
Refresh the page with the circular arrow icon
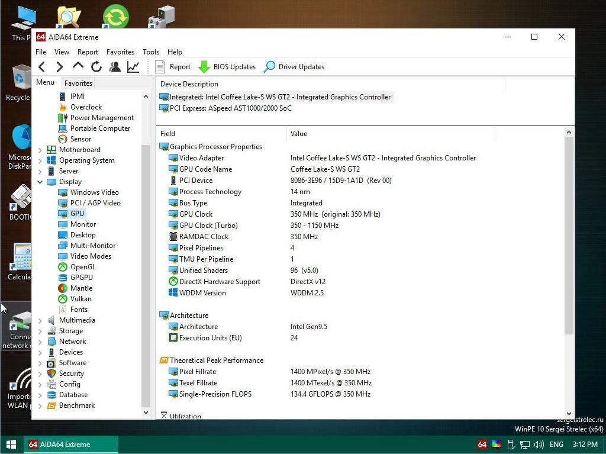coord(96,67)
